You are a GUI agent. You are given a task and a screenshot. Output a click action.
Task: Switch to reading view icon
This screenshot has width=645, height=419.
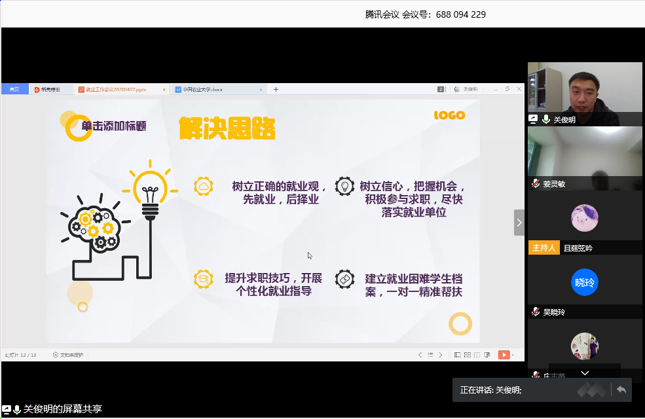tap(477, 355)
